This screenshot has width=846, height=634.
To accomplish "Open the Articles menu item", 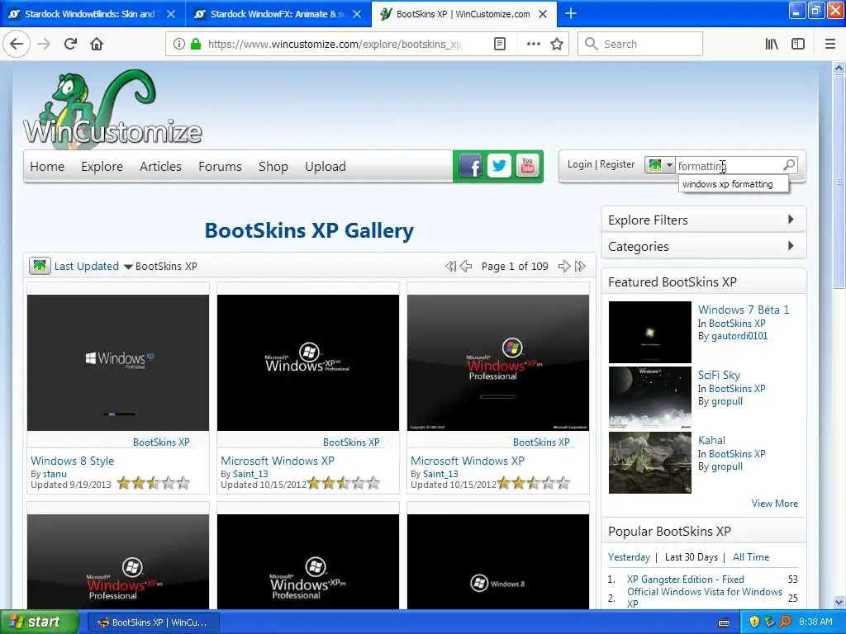I will [x=160, y=166].
